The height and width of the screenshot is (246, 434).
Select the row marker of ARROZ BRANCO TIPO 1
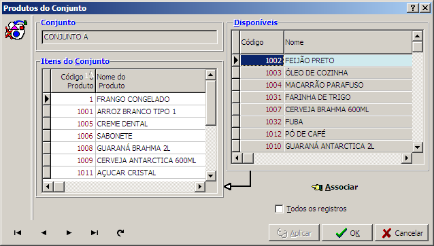(46, 111)
